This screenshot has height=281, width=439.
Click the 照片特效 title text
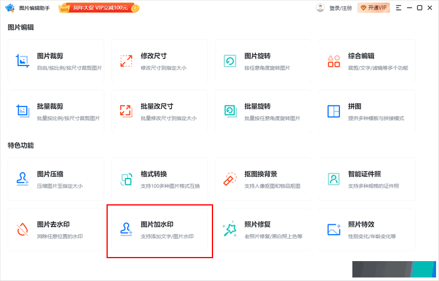(x=361, y=224)
